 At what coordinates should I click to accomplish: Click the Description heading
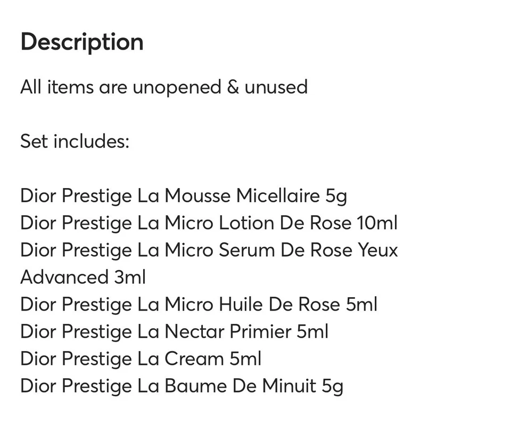[x=82, y=42]
